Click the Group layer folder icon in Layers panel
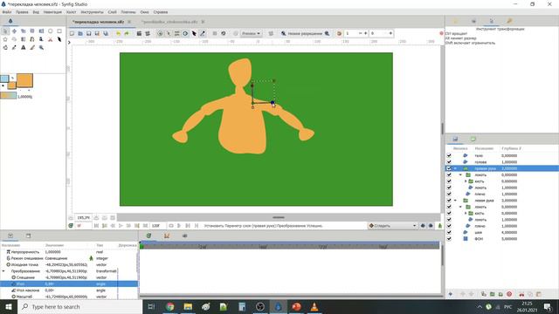Screen dimensions: 559x314 492,294
